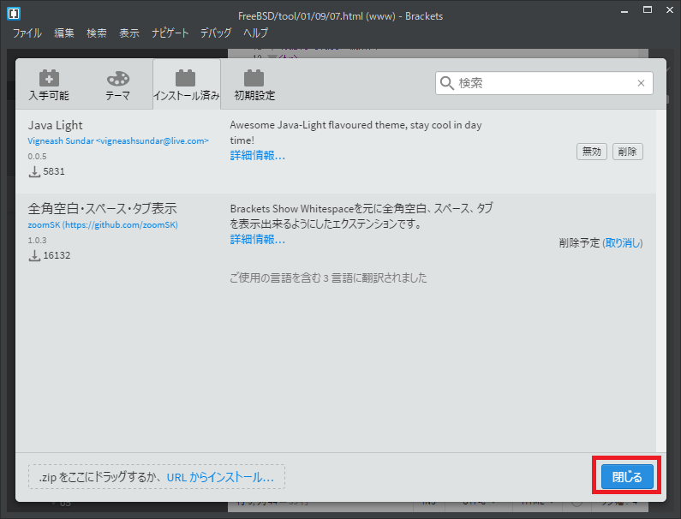The height and width of the screenshot is (519, 681).
Task: Open the 表示 menu
Action: coord(129,33)
